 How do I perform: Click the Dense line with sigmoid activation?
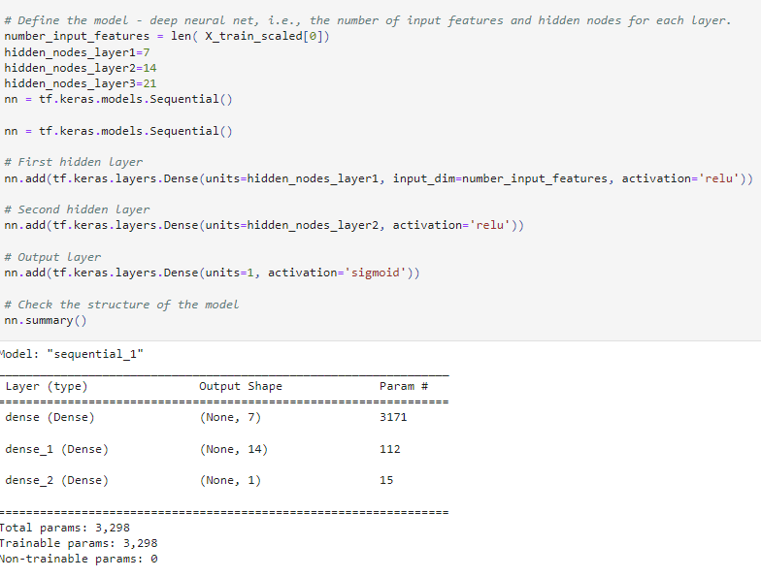(x=212, y=273)
